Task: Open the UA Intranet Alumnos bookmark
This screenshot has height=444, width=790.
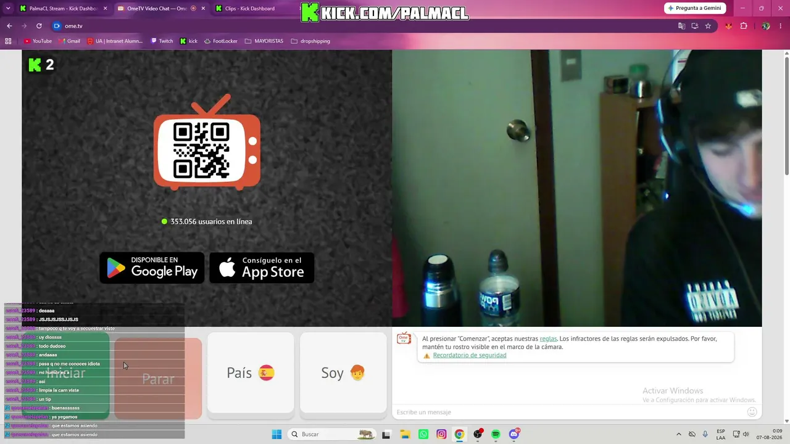Action: click(115, 41)
